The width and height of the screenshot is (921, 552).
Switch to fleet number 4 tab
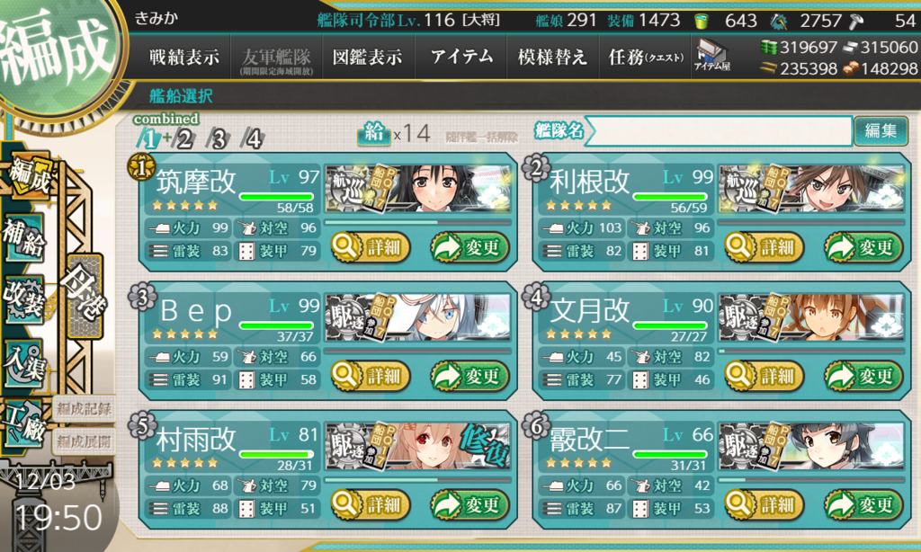coord(253,139)
